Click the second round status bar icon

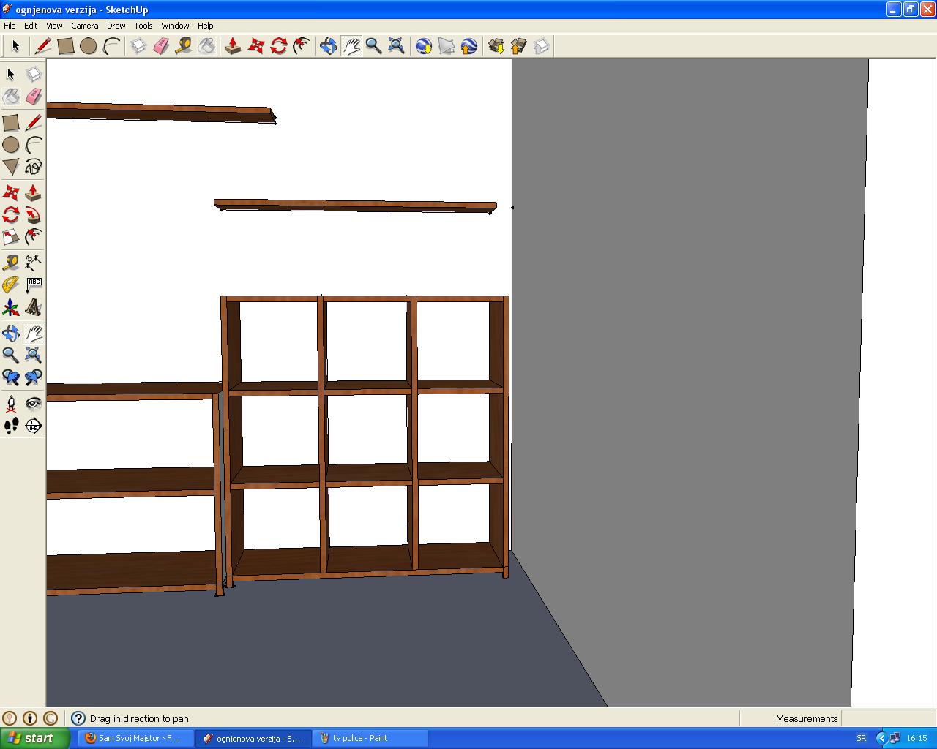click(x=30, y=718)
